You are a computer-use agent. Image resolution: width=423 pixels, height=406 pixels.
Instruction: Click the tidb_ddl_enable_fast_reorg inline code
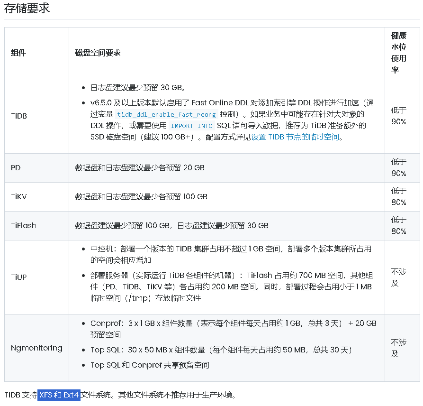(x=166, y=114)
